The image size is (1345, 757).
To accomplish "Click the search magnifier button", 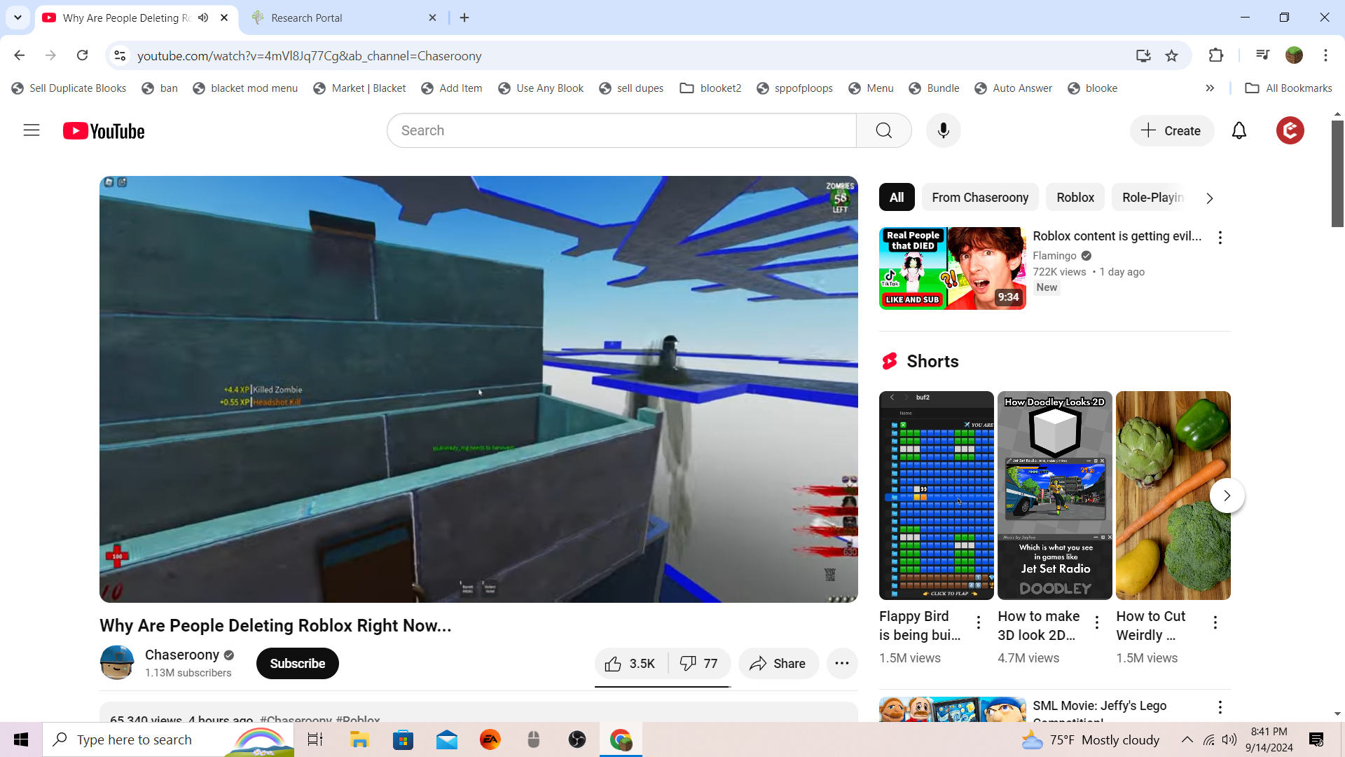I will pos(883,130).
